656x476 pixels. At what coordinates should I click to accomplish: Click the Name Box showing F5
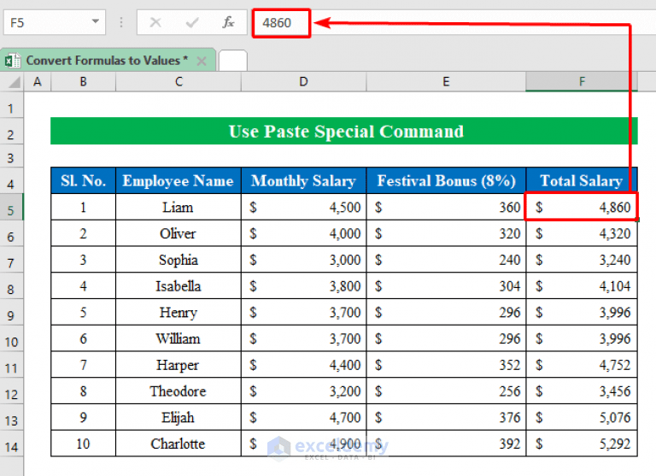pos(55,22)
